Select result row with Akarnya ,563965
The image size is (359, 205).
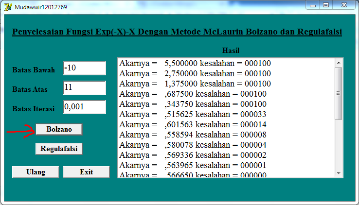tap(226, 166)
